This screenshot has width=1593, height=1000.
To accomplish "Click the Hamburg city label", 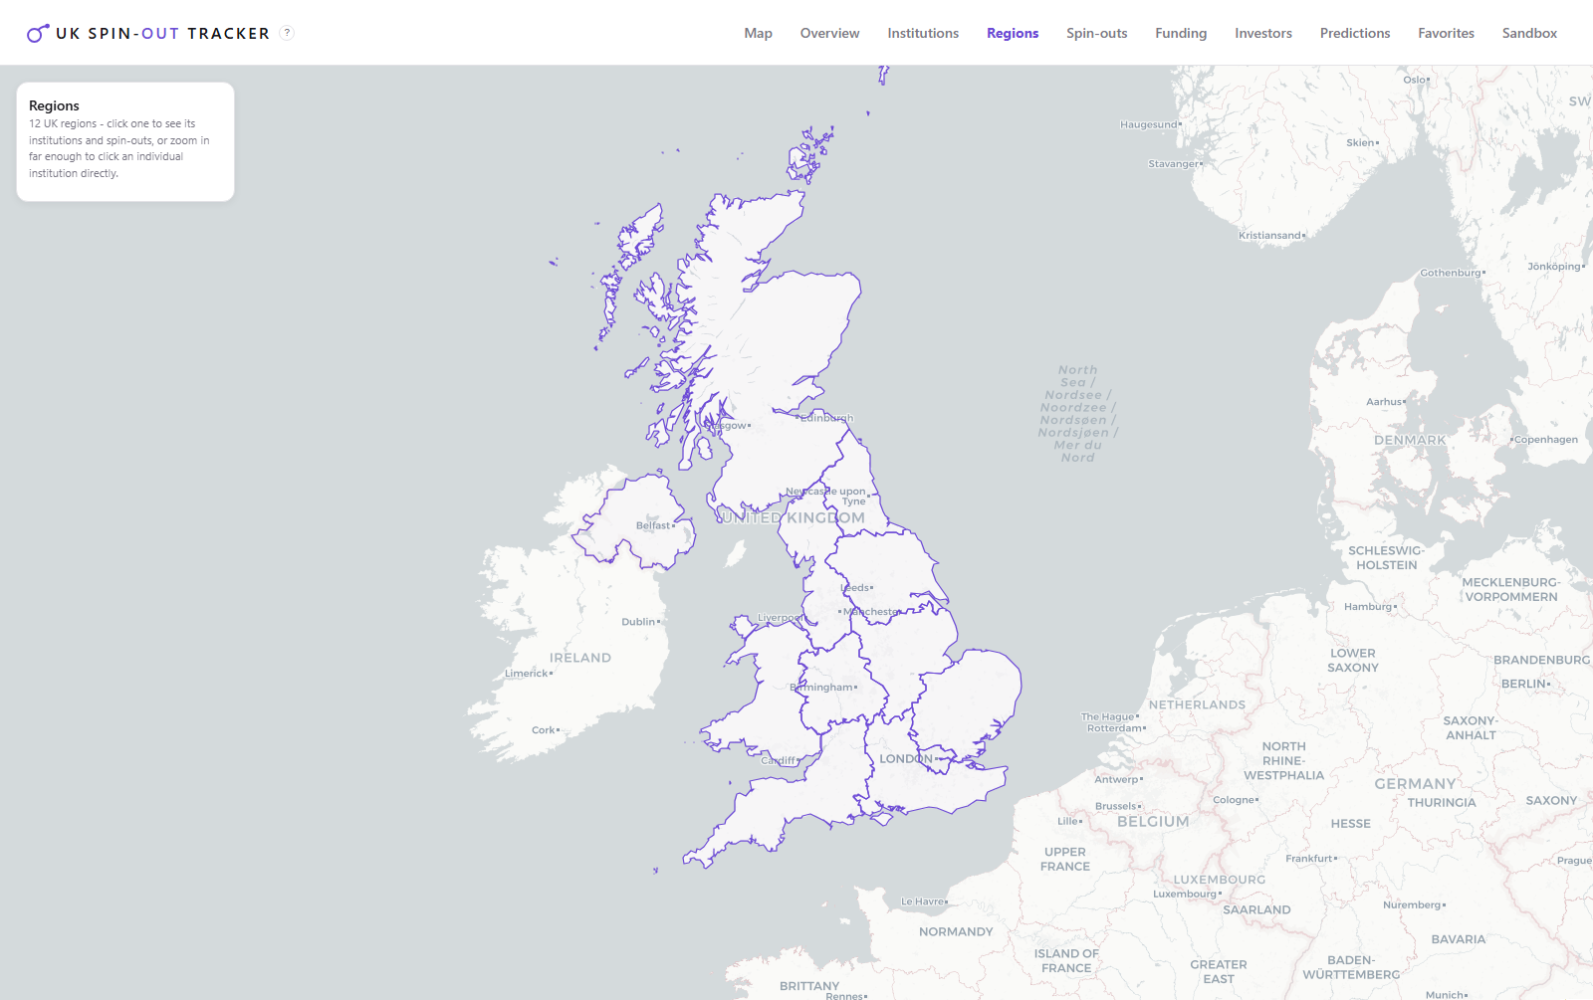I will [1369, 606].
